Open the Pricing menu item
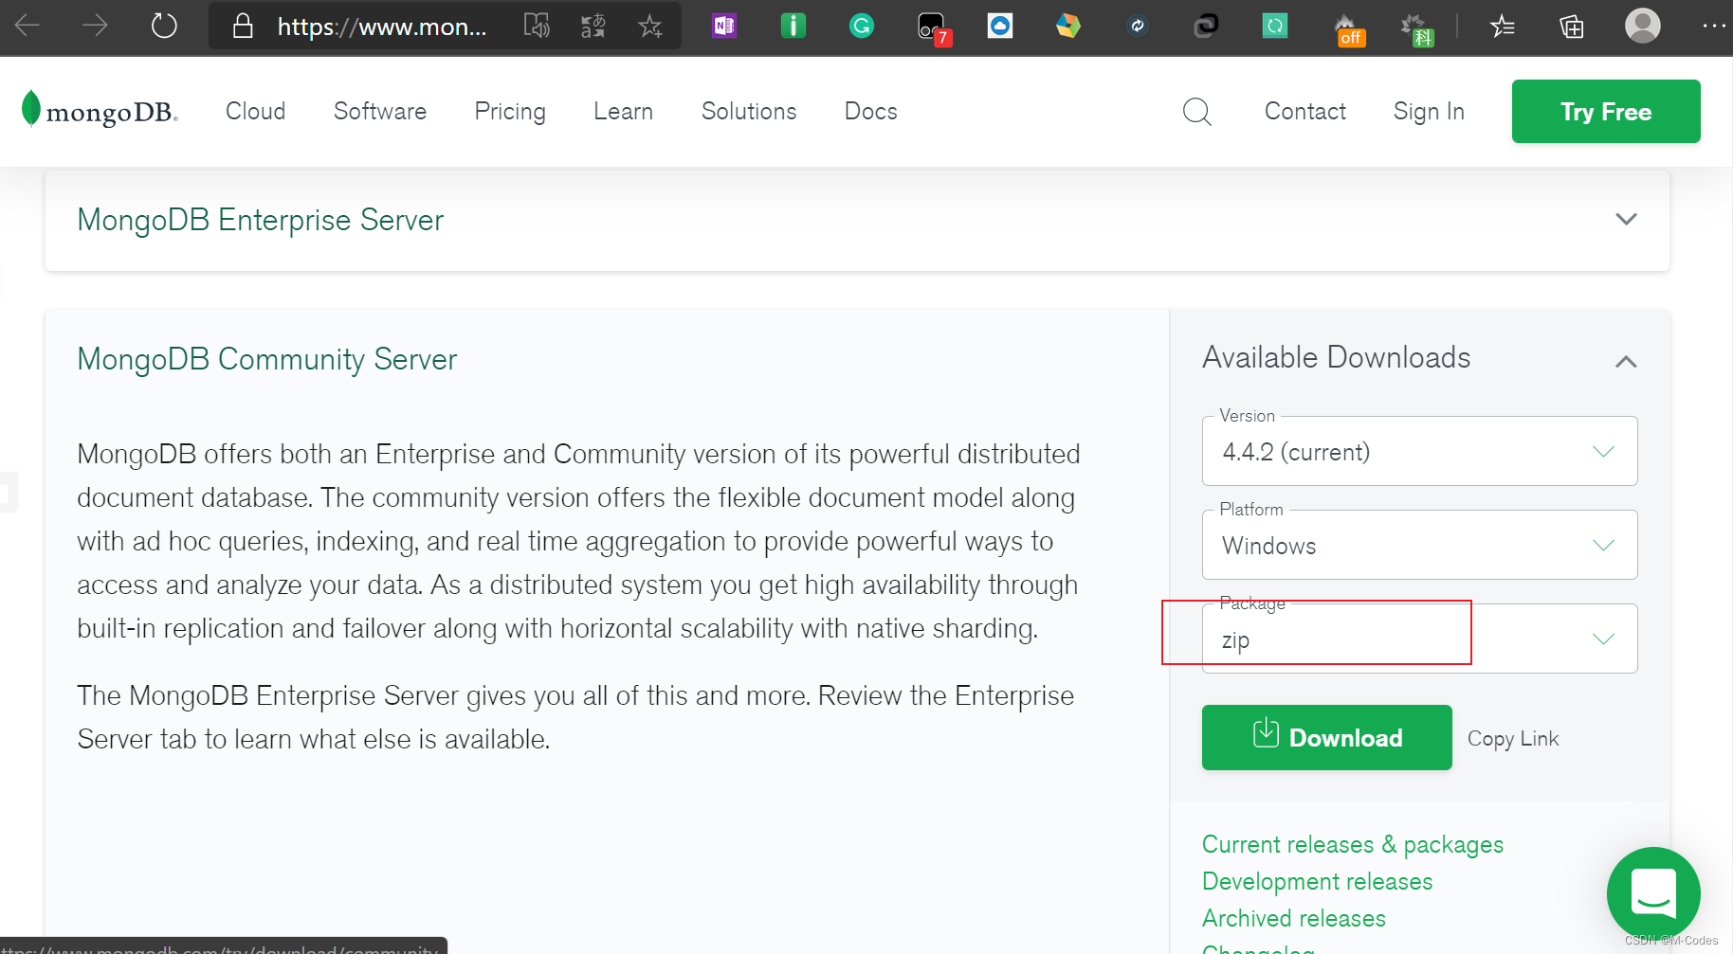 click(x=510, y=111)
